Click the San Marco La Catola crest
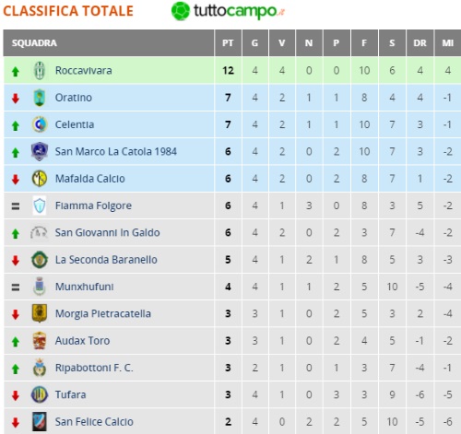This screenshot has width=461, height=434. pyautogui.click(x=40, y=151)
